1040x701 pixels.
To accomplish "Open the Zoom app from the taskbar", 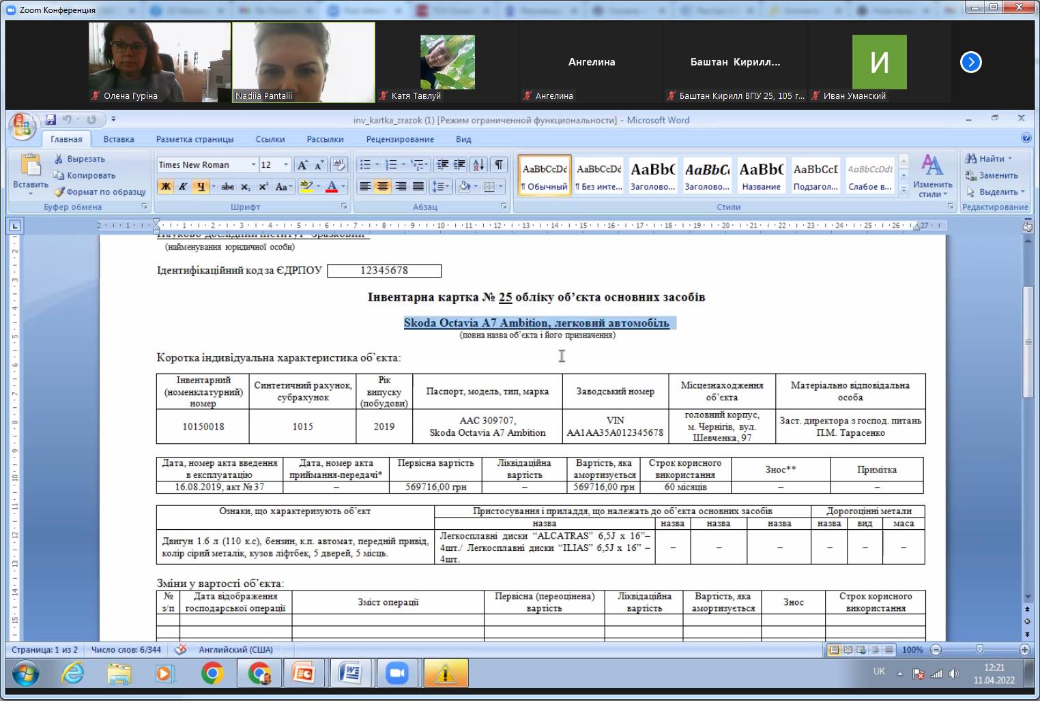I will (396, 674).
